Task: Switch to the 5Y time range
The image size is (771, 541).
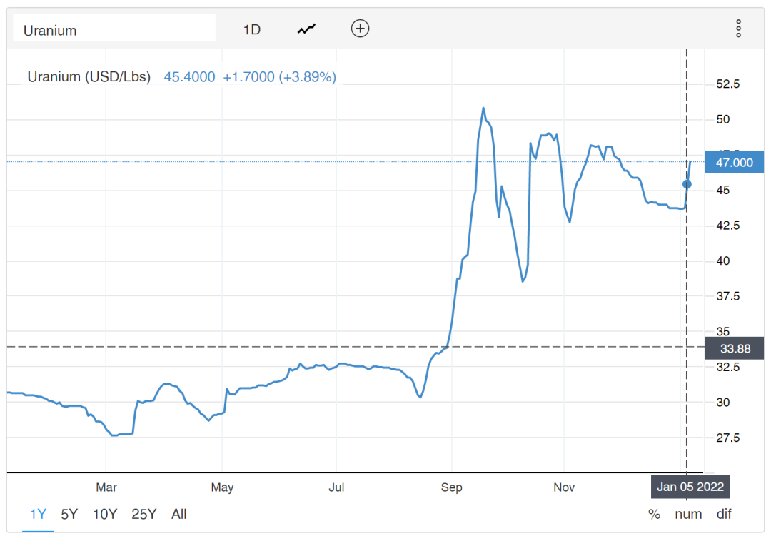Action: tap(69, 515)
